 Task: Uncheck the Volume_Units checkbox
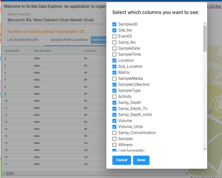coord(114,127)
